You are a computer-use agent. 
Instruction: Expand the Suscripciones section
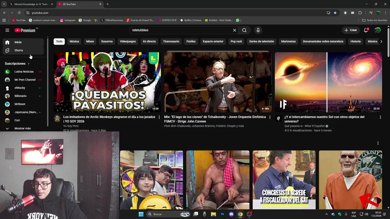tap(17, 64)
